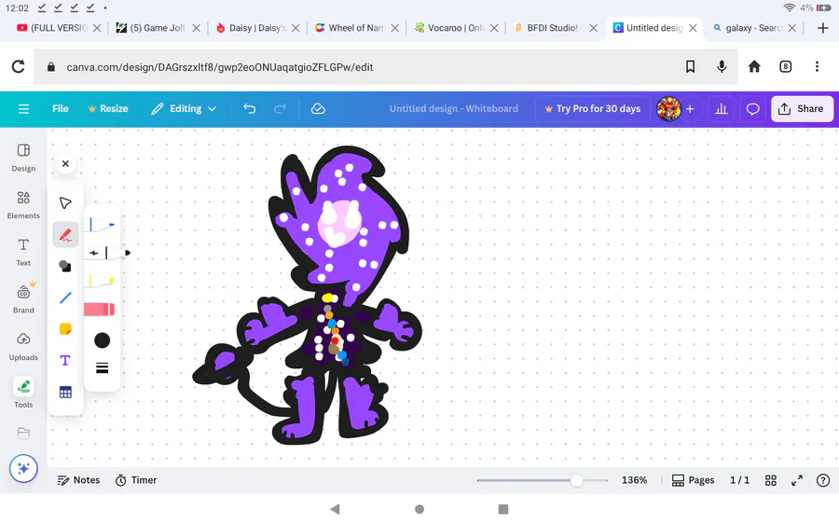Select the purple Text tool
Viewport: 839px width, 525px height.
[65, 360]
